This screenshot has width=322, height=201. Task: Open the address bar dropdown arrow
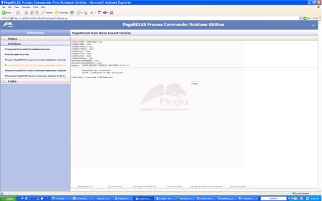pyautogui.click(x=300, y=18)
